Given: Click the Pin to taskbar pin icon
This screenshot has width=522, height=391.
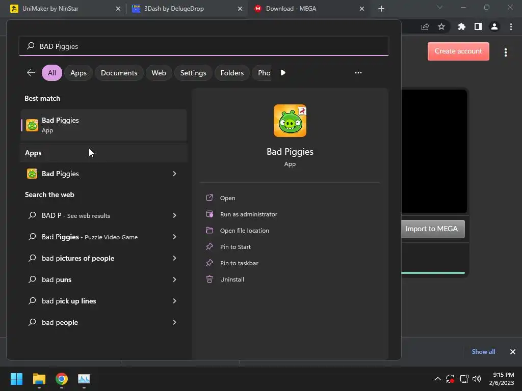Looking at the screenshot, I should (210, 263).
